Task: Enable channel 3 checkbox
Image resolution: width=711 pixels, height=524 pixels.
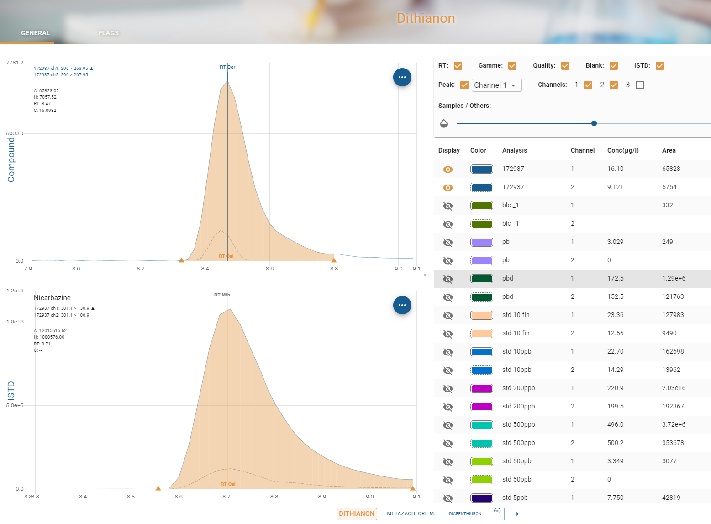Action: coord(640,85)
